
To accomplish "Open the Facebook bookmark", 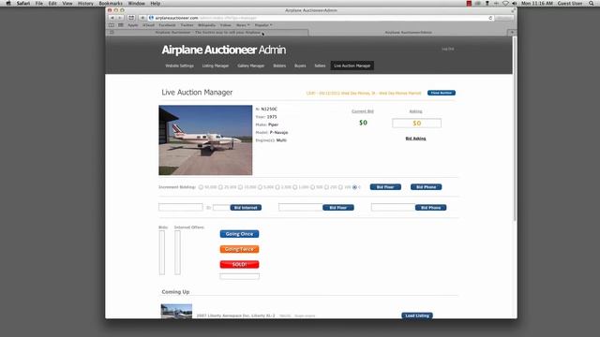I will pyautogui.click(x=167, y=25).
